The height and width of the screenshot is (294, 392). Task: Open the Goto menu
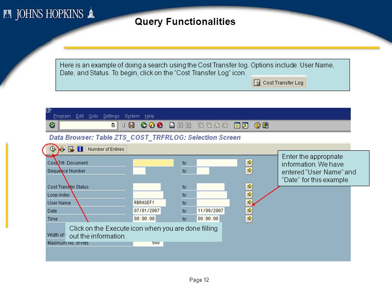[93, 116]
